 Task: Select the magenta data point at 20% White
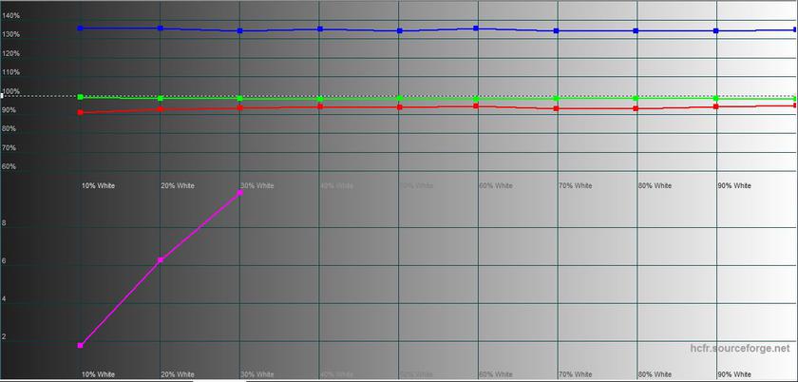(161, 259)
